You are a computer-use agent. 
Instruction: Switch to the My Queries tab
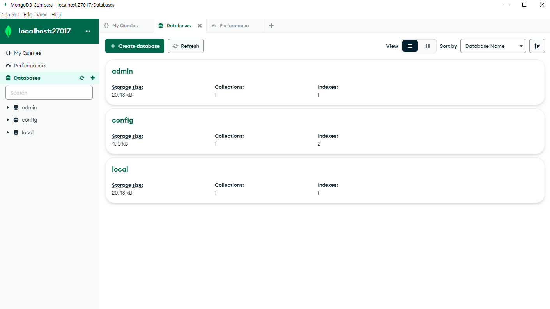pos(126,26)
